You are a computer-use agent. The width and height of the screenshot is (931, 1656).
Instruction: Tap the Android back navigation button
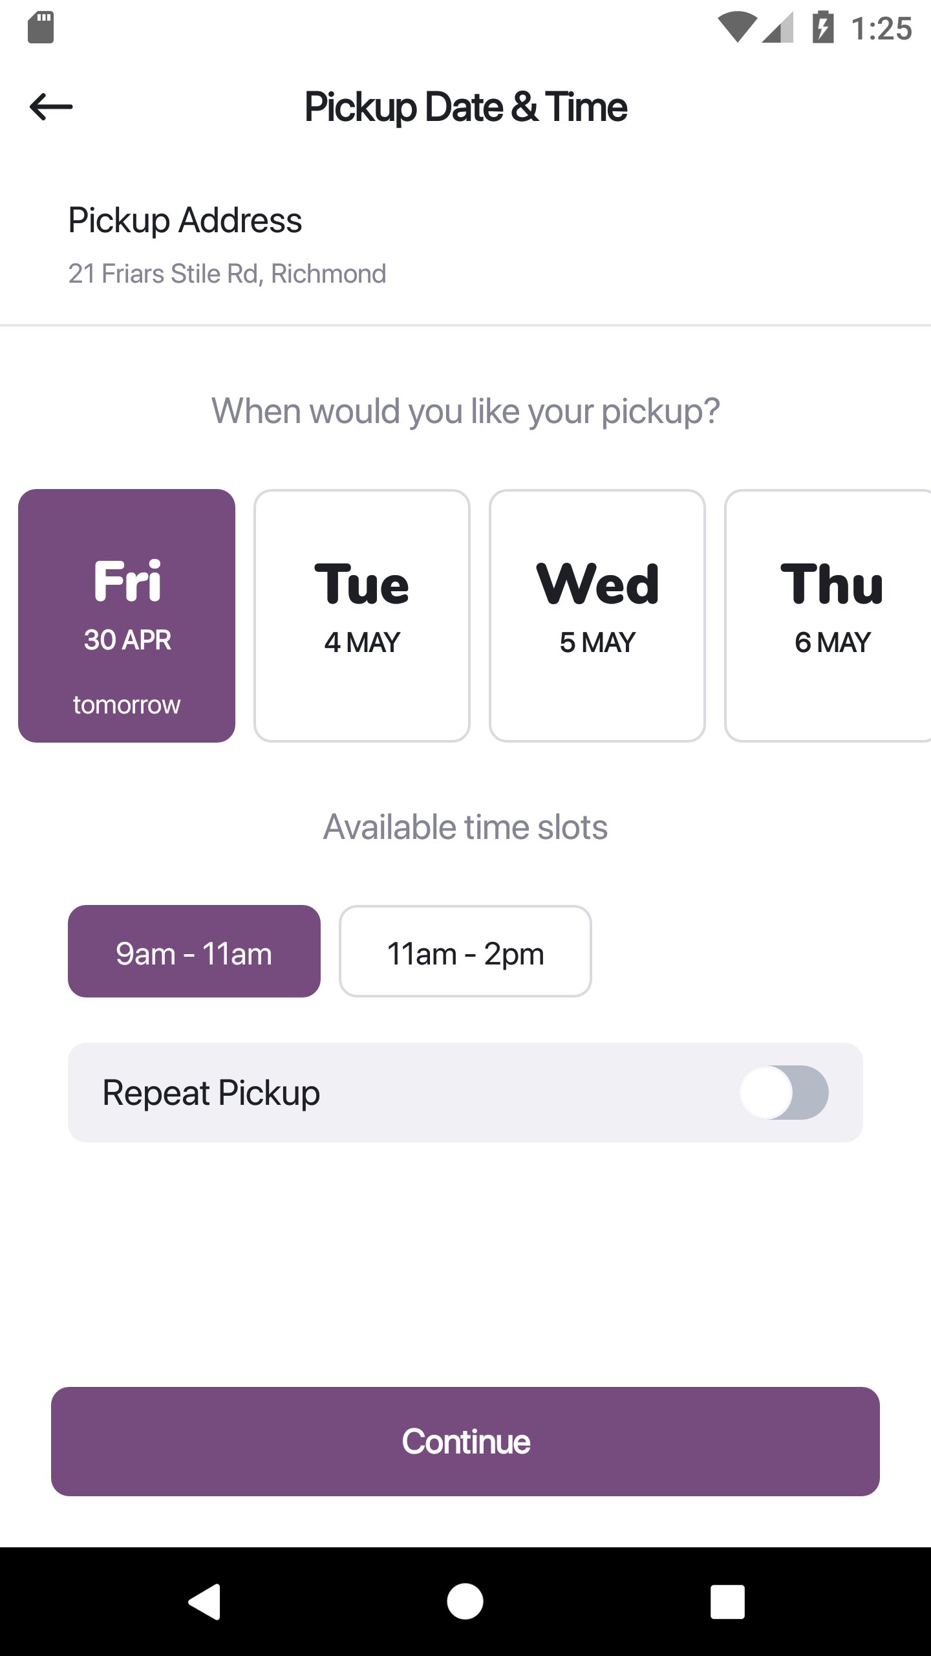[205, 1602]
